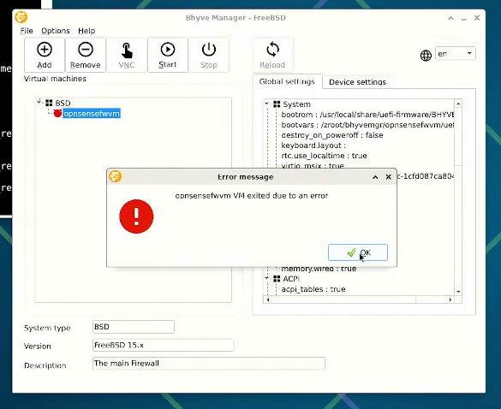Click the Stop power icon
This screenshot has height=409, width=501.
coord(209,50)
